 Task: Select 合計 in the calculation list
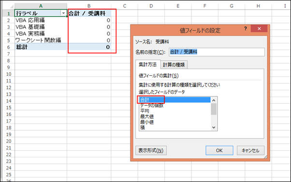(175, 100)
